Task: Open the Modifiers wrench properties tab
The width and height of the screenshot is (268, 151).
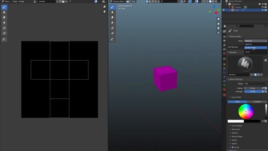Action: pos(224,68)
